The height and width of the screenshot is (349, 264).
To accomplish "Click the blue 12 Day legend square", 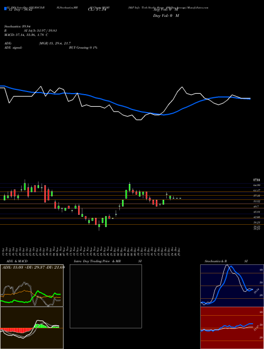I will (x=5, y=8).
